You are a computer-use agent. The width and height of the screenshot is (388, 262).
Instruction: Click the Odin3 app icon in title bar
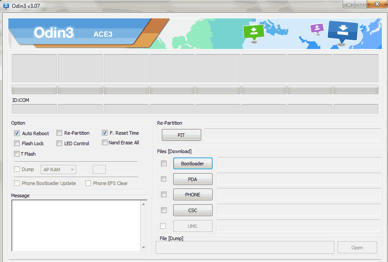6,6
